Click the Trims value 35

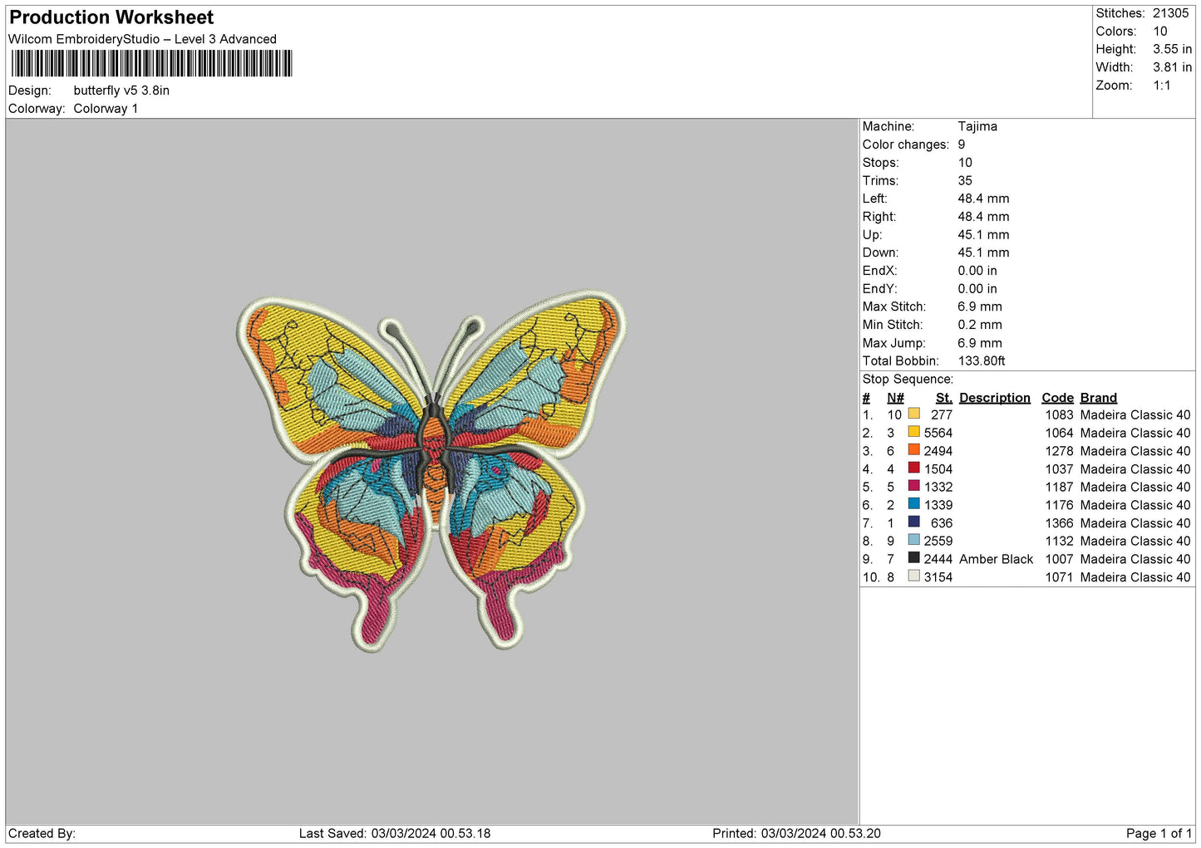(965, 180)
